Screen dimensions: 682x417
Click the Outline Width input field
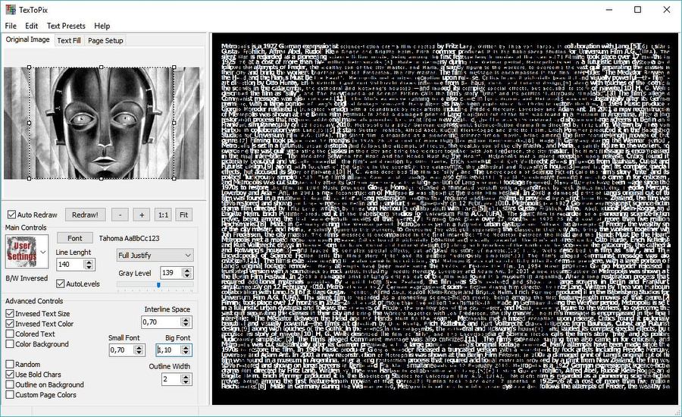(x=171, y=379)
